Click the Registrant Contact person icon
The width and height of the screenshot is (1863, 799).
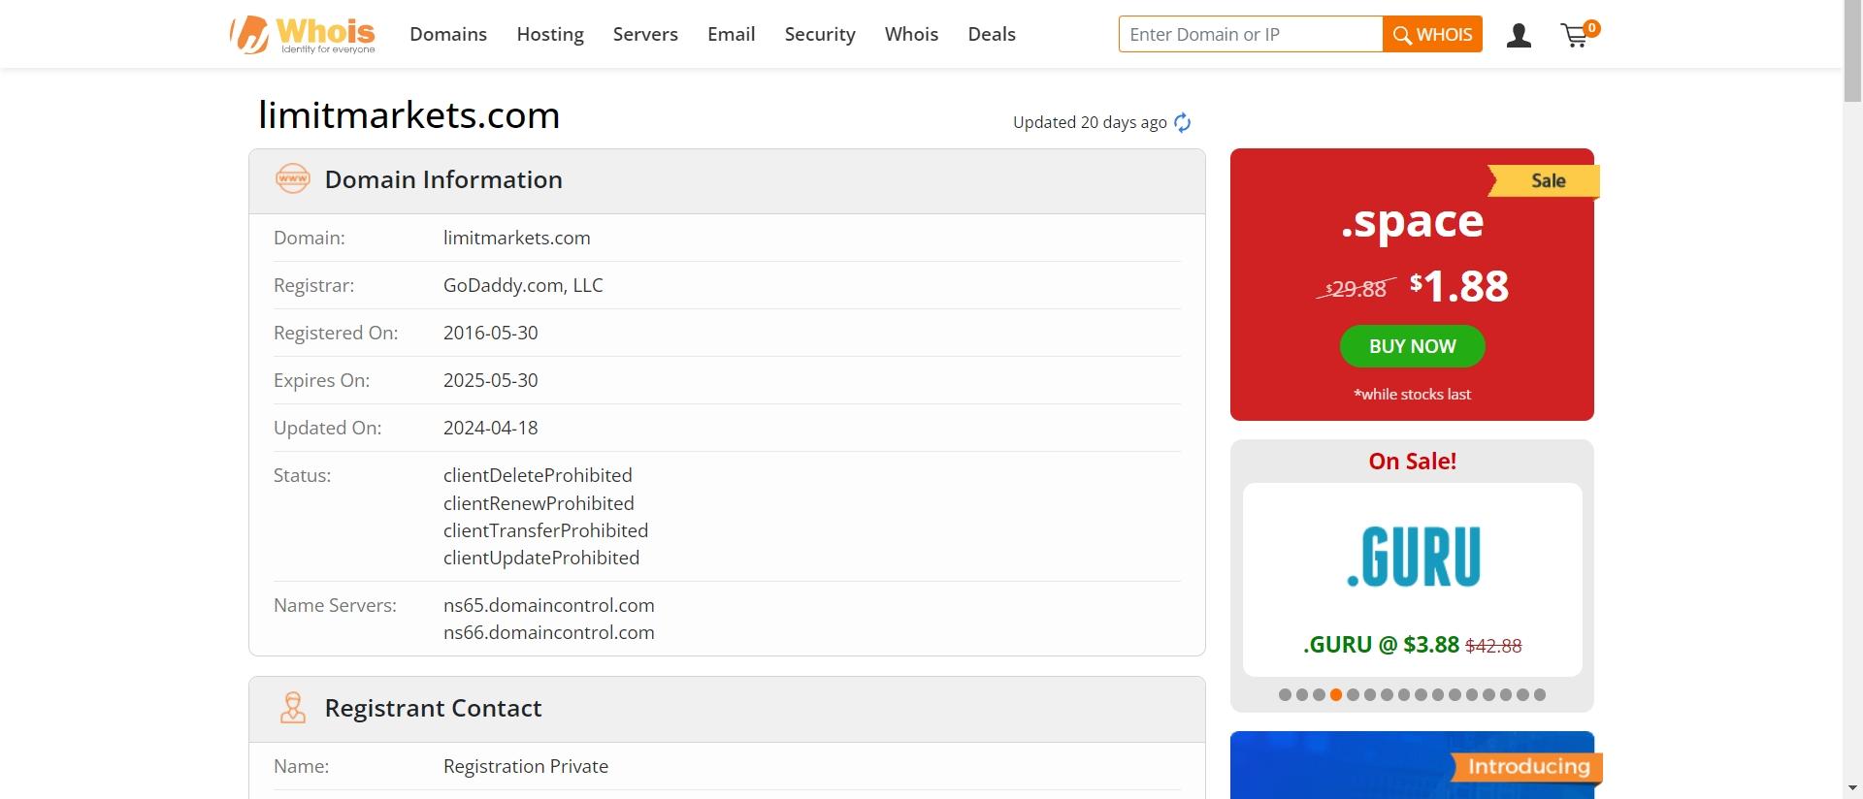coord(292,708)
